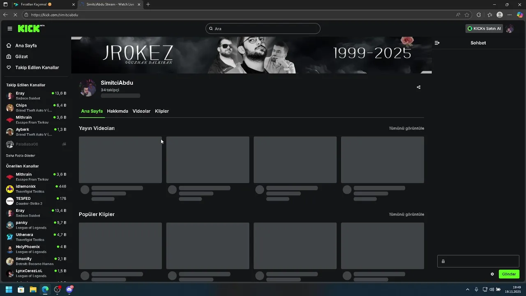The height and width of the screenshot is (296, 526).
Task: Open Edge tab actions menu icon
Action: pos(5,5)
